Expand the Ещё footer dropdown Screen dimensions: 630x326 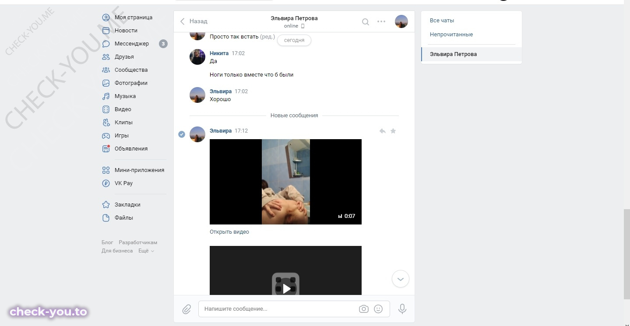(x=146, y=251)
